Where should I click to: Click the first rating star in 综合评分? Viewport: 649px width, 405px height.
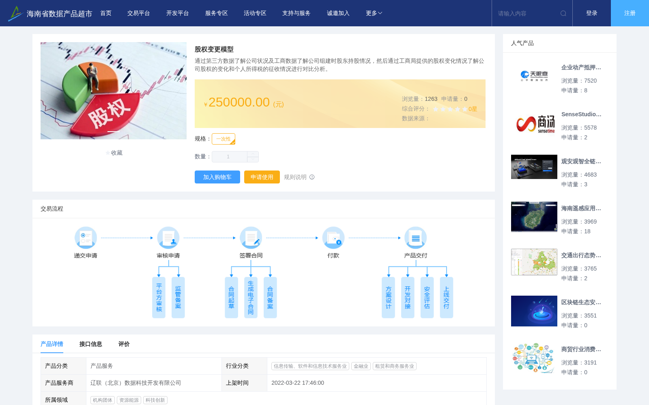click(436, 109)
